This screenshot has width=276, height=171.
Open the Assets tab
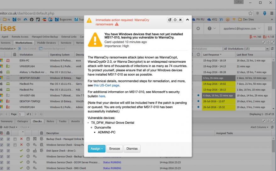[x=75, y=121]
